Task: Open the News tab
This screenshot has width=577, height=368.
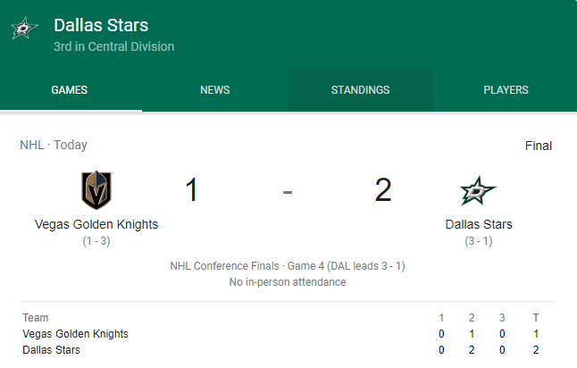Action: [x=214, y=90]
